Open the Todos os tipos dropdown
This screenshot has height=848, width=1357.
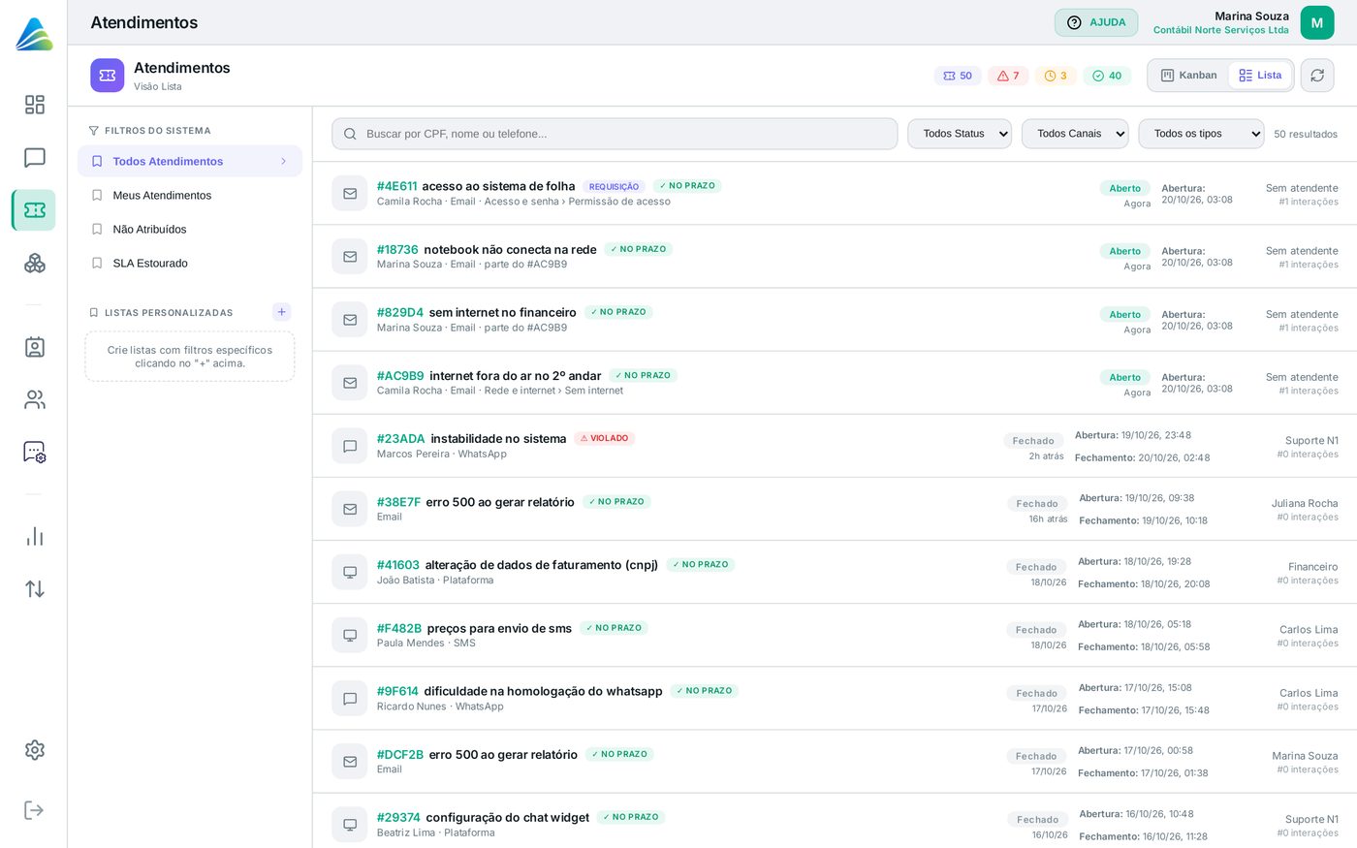point(1201,134)
